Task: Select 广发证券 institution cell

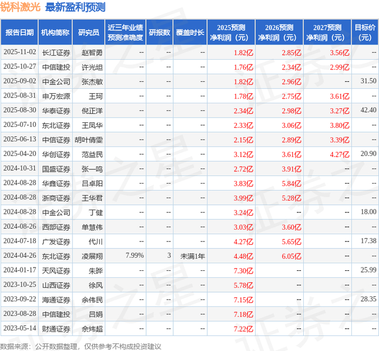Action: pyautogui.click(x=56, y=242)
